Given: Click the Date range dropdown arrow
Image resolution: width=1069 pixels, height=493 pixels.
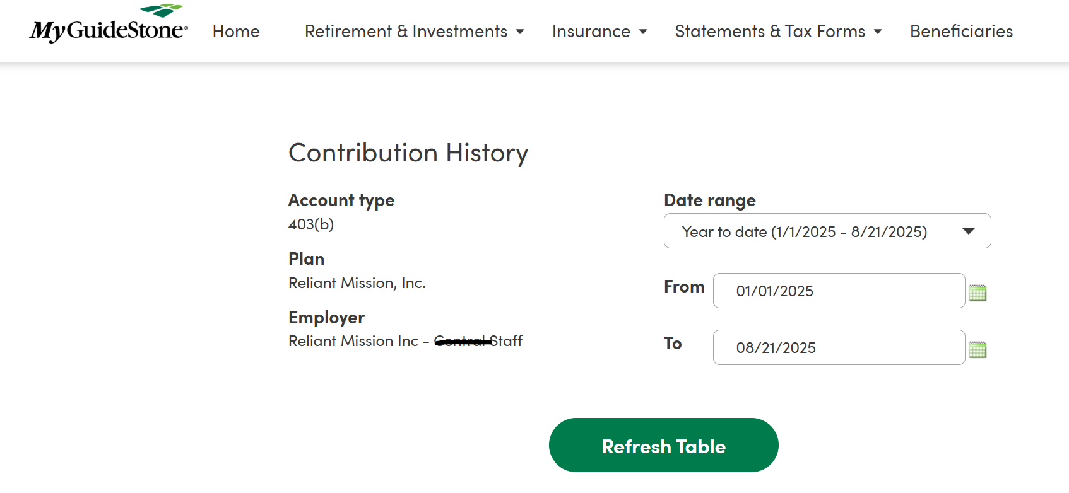Looking at the screenshot, I should click(x=969, y=231).
